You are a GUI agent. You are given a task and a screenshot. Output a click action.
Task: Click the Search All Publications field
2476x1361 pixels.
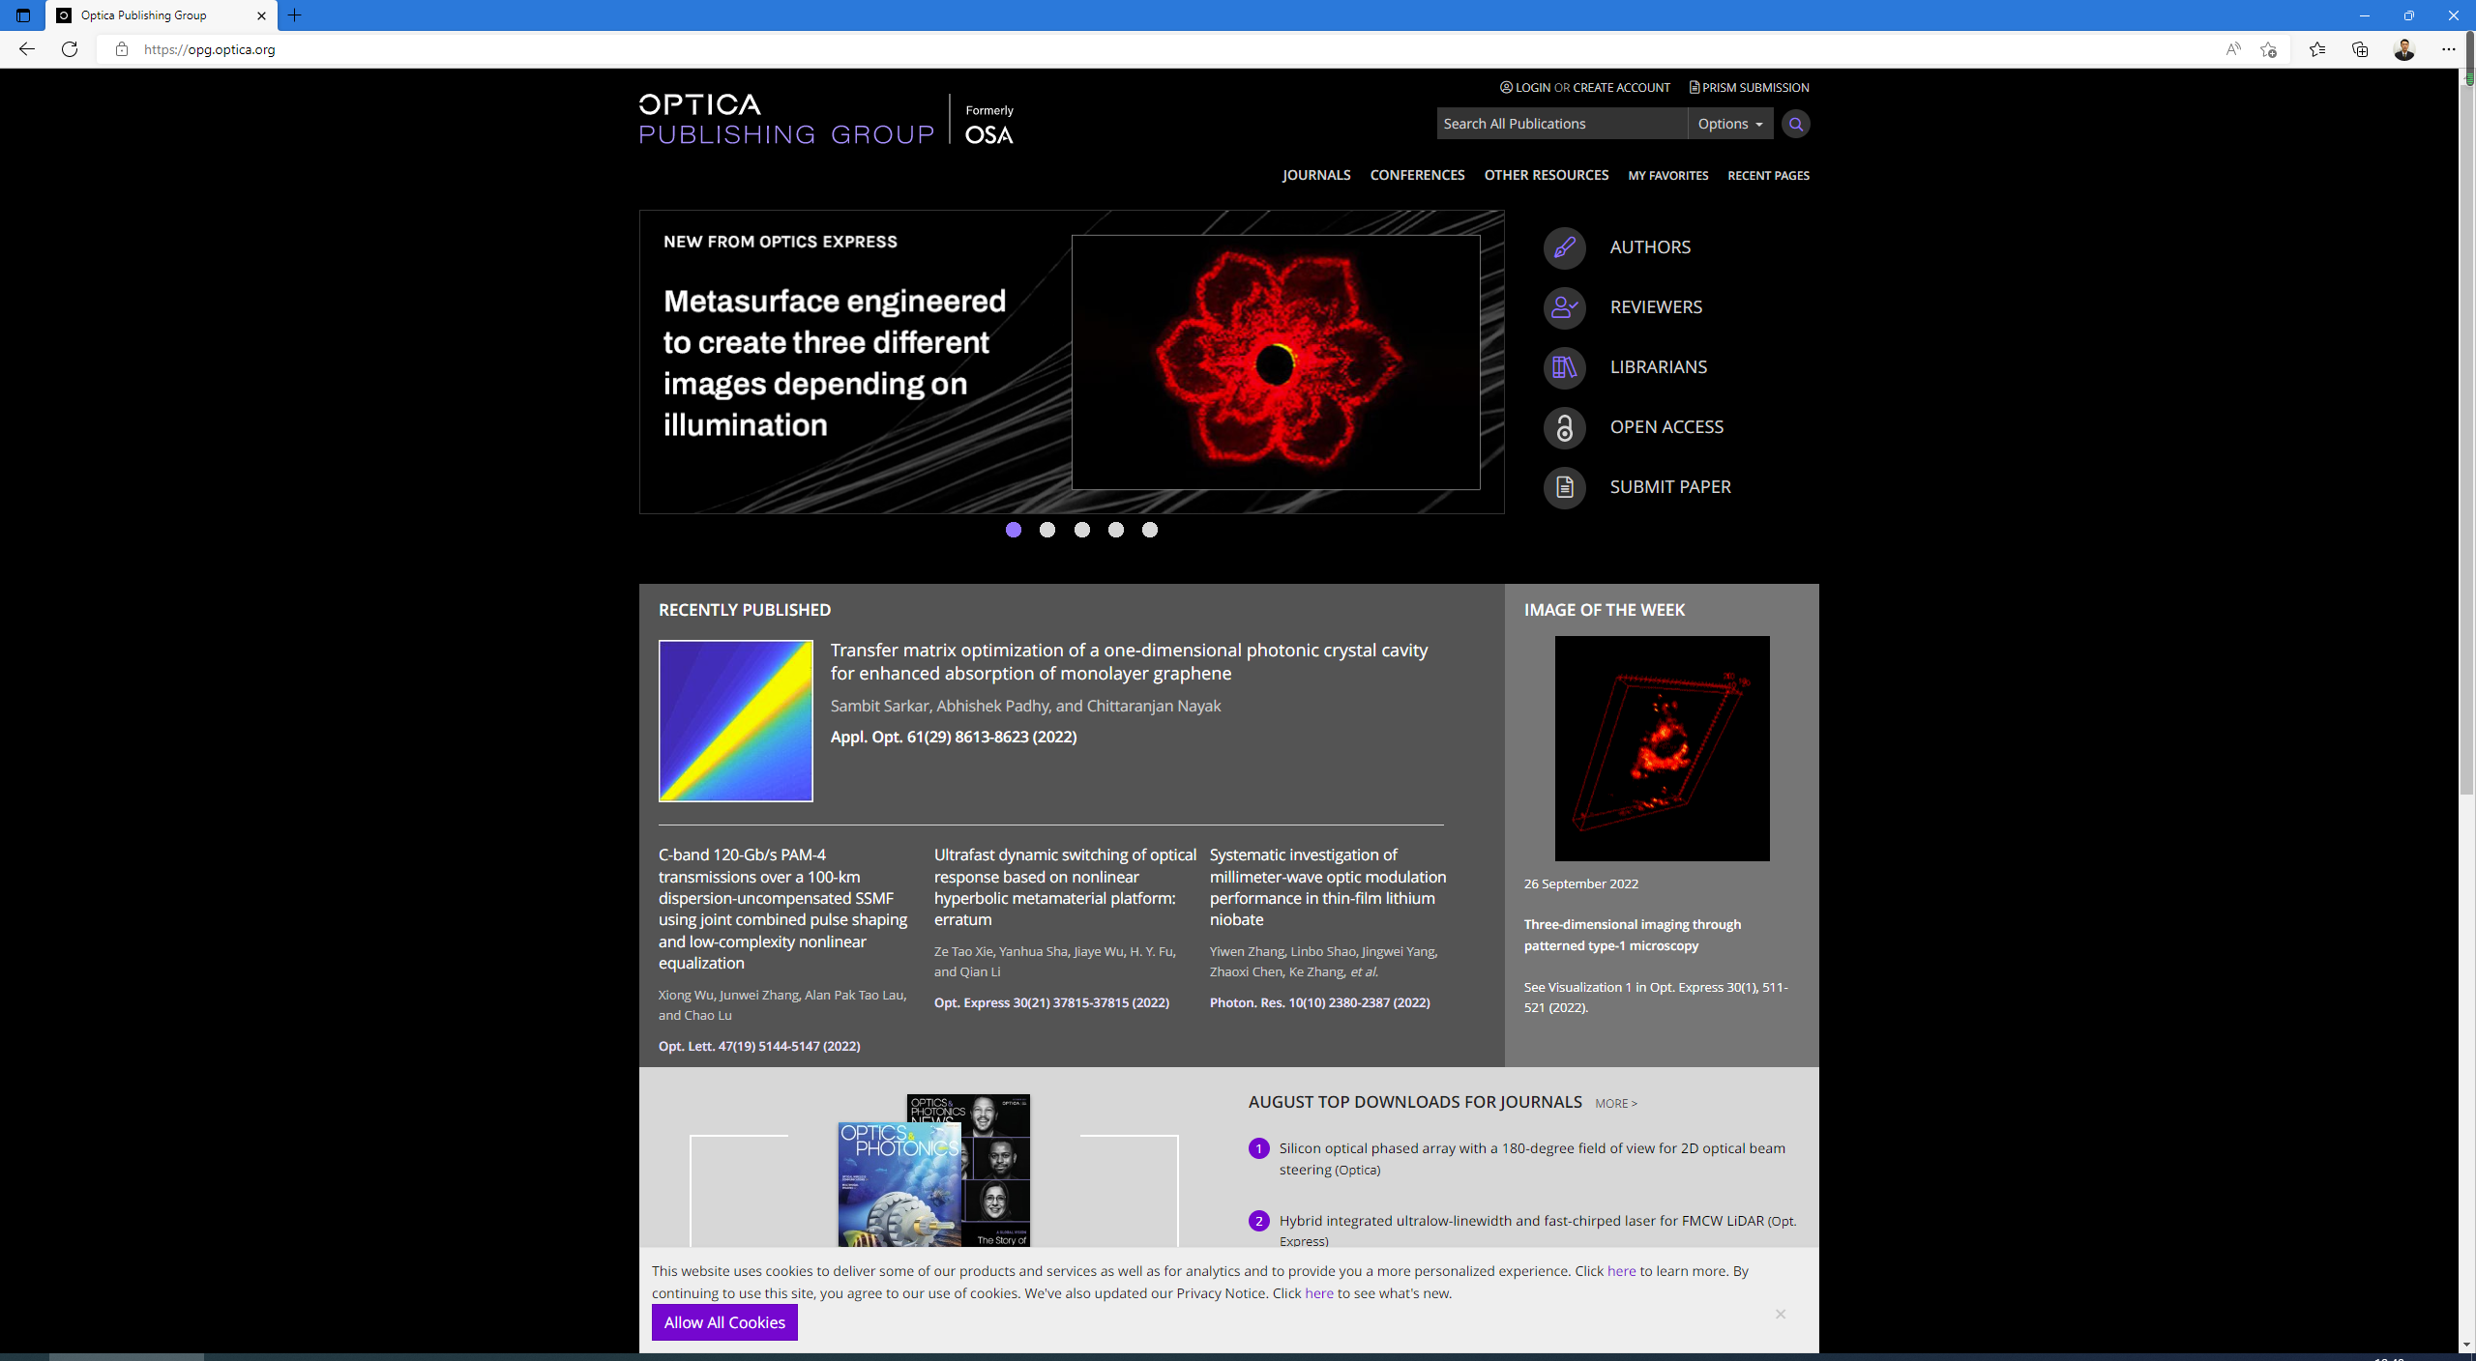tap(1560, 124)
